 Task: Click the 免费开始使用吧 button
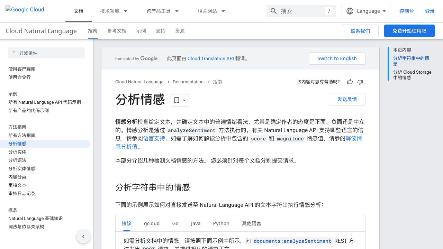[409, 31]
